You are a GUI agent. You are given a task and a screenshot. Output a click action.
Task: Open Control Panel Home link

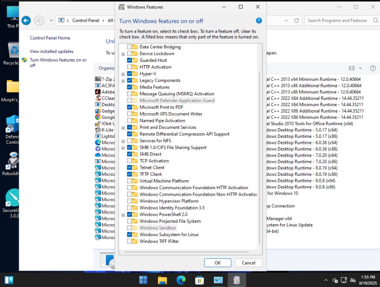[x=50, y=38]
